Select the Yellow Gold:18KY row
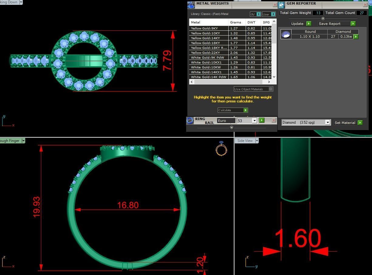The width and height of the screenshot is (372, 275). coord(230,43)
